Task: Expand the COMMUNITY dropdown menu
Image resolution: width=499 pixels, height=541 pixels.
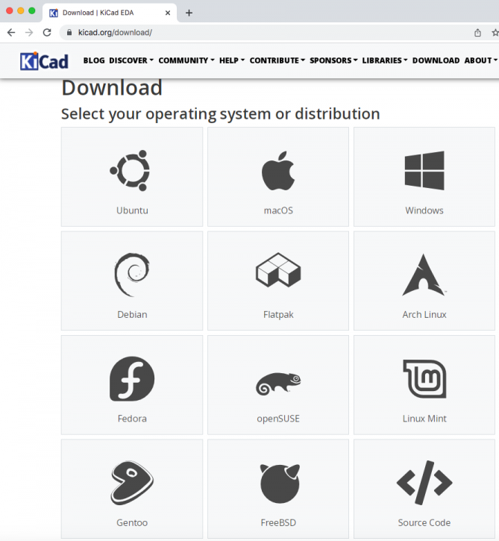Action: pos(186,60)
